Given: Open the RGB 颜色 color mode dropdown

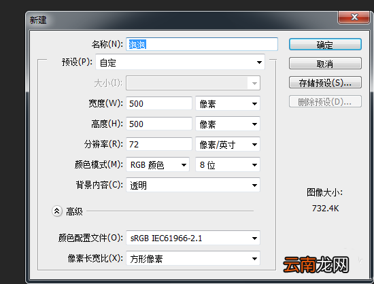Looking at the screenshot, I should [x=158, y=164].
